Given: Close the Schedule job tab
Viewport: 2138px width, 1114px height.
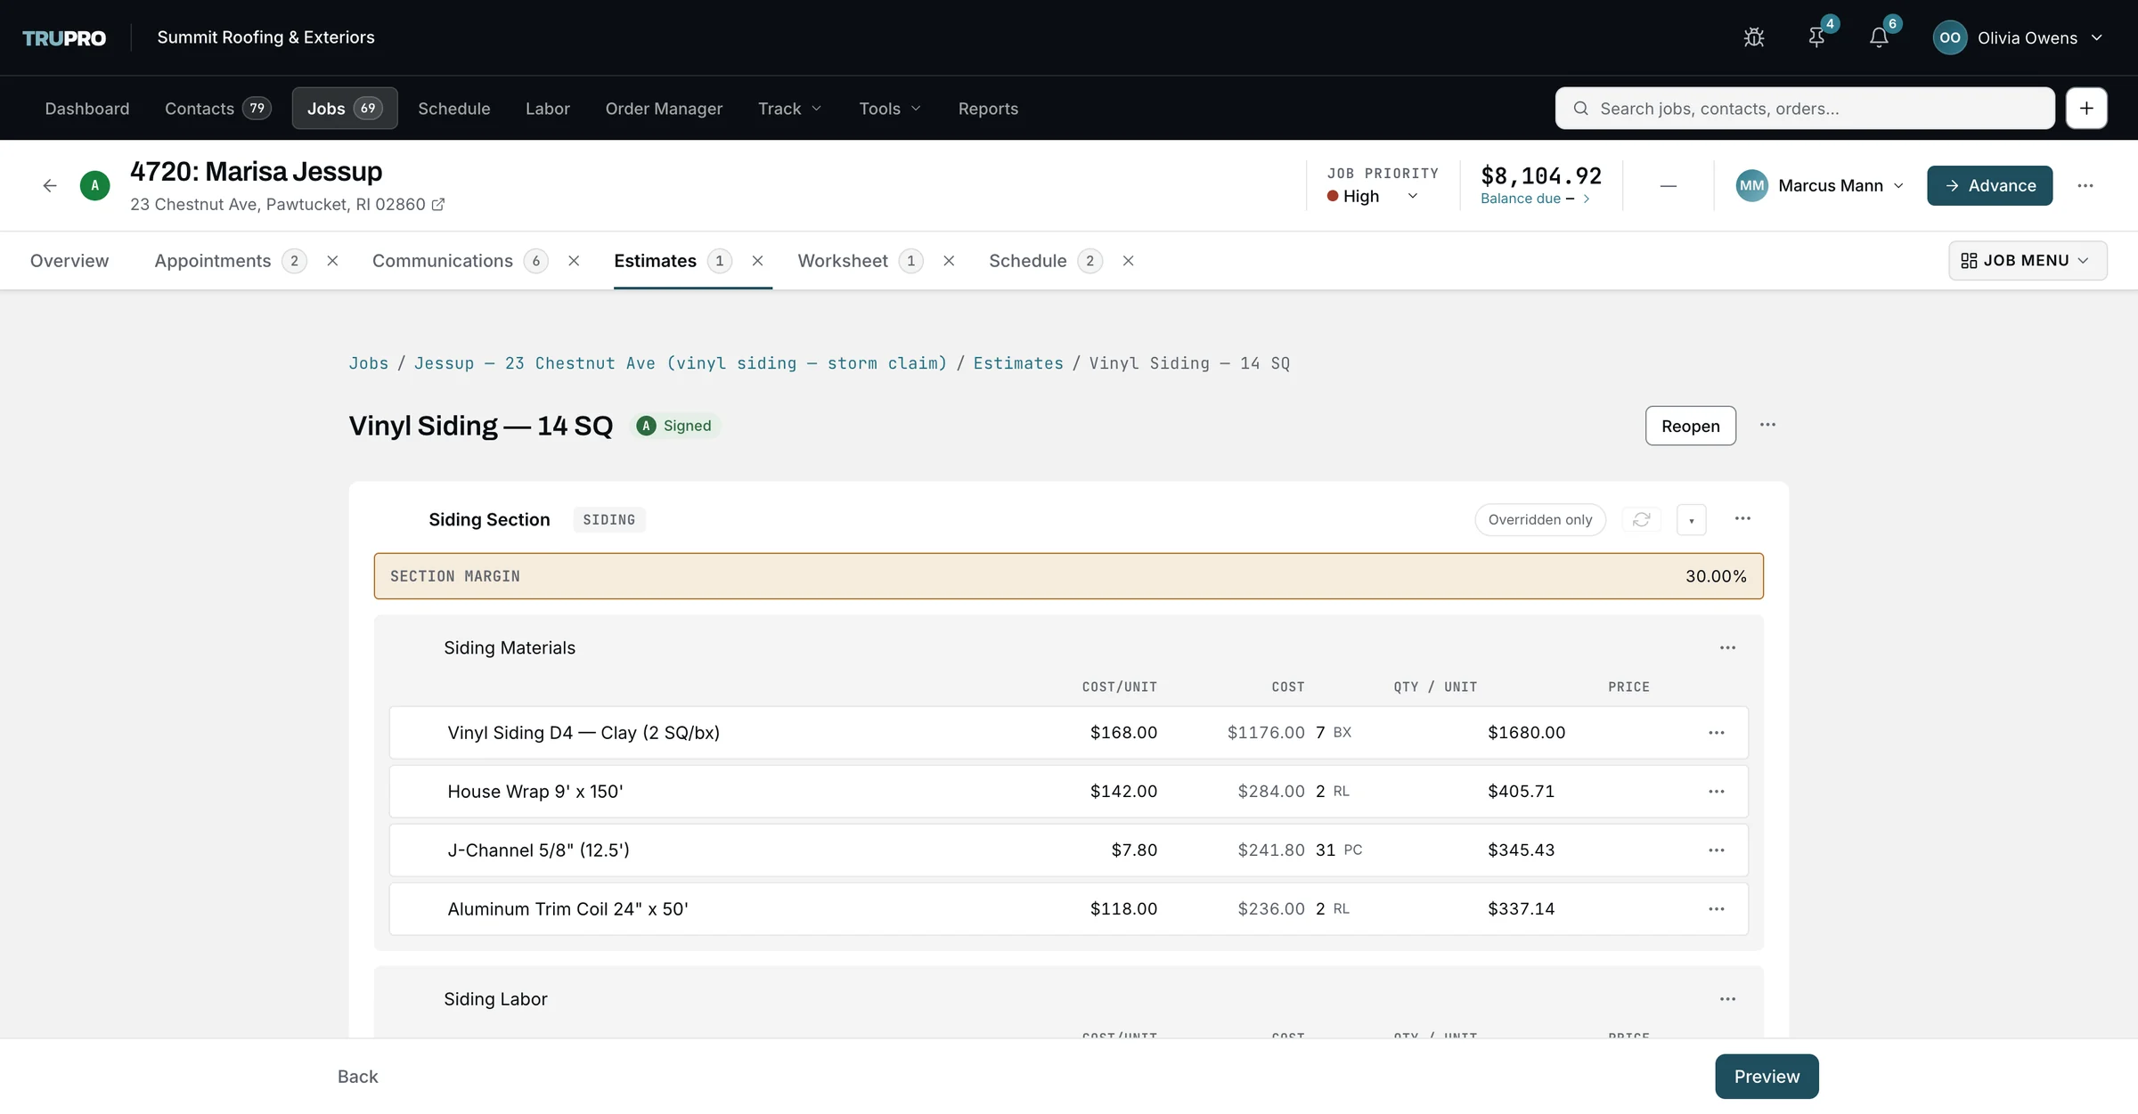Looking at the screenshot, I should click(x=1128, y=261).
